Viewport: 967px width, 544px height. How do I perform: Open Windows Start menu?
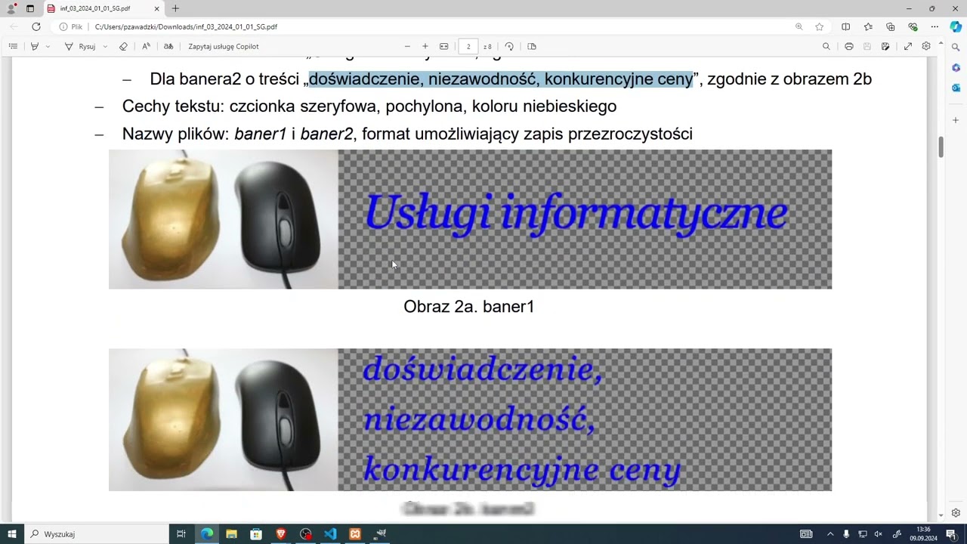click(x=12, y=534)
